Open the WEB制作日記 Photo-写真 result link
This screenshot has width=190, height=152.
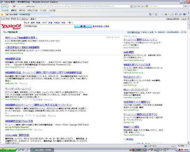tap(19, 121)
